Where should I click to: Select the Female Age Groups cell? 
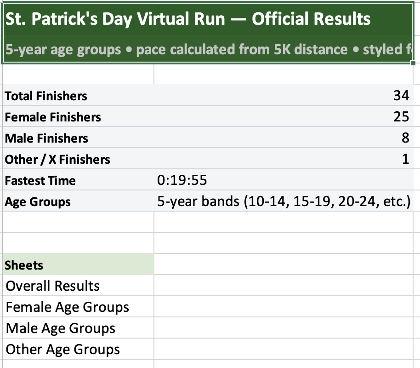(x=68, y=307)
